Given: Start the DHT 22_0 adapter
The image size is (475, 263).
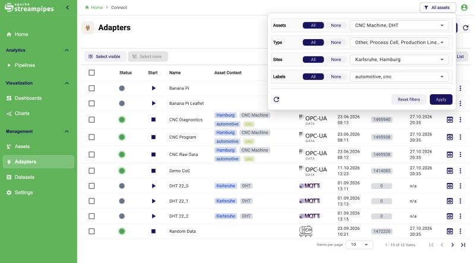Looking at the screenshot, I should tap(154, 186).
